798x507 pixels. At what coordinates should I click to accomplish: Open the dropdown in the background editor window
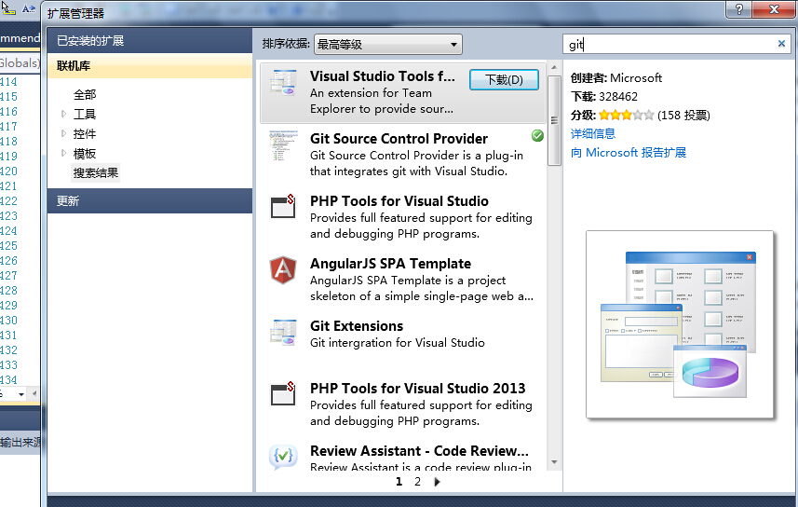click(20, 394)
